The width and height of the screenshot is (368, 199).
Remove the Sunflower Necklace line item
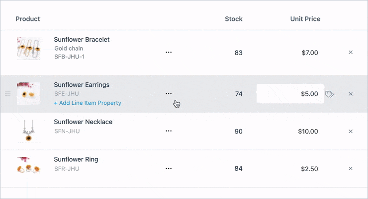click(351, 132)
